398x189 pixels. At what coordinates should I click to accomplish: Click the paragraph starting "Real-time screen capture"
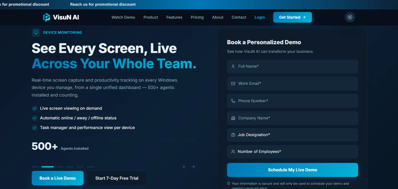(104, 87)
